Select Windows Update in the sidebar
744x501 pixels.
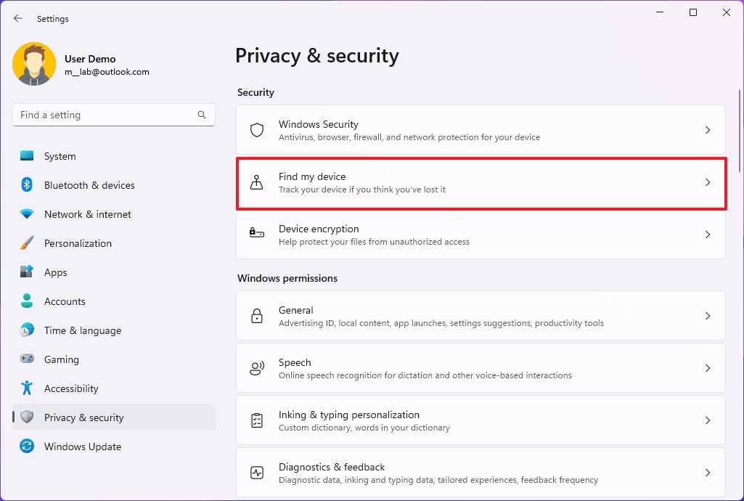tap(82, 447)
